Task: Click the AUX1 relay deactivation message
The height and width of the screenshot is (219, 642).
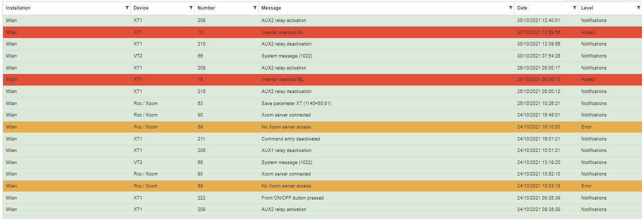Action: 286,150
